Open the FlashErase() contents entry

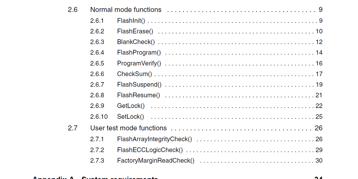pos(135,31)
